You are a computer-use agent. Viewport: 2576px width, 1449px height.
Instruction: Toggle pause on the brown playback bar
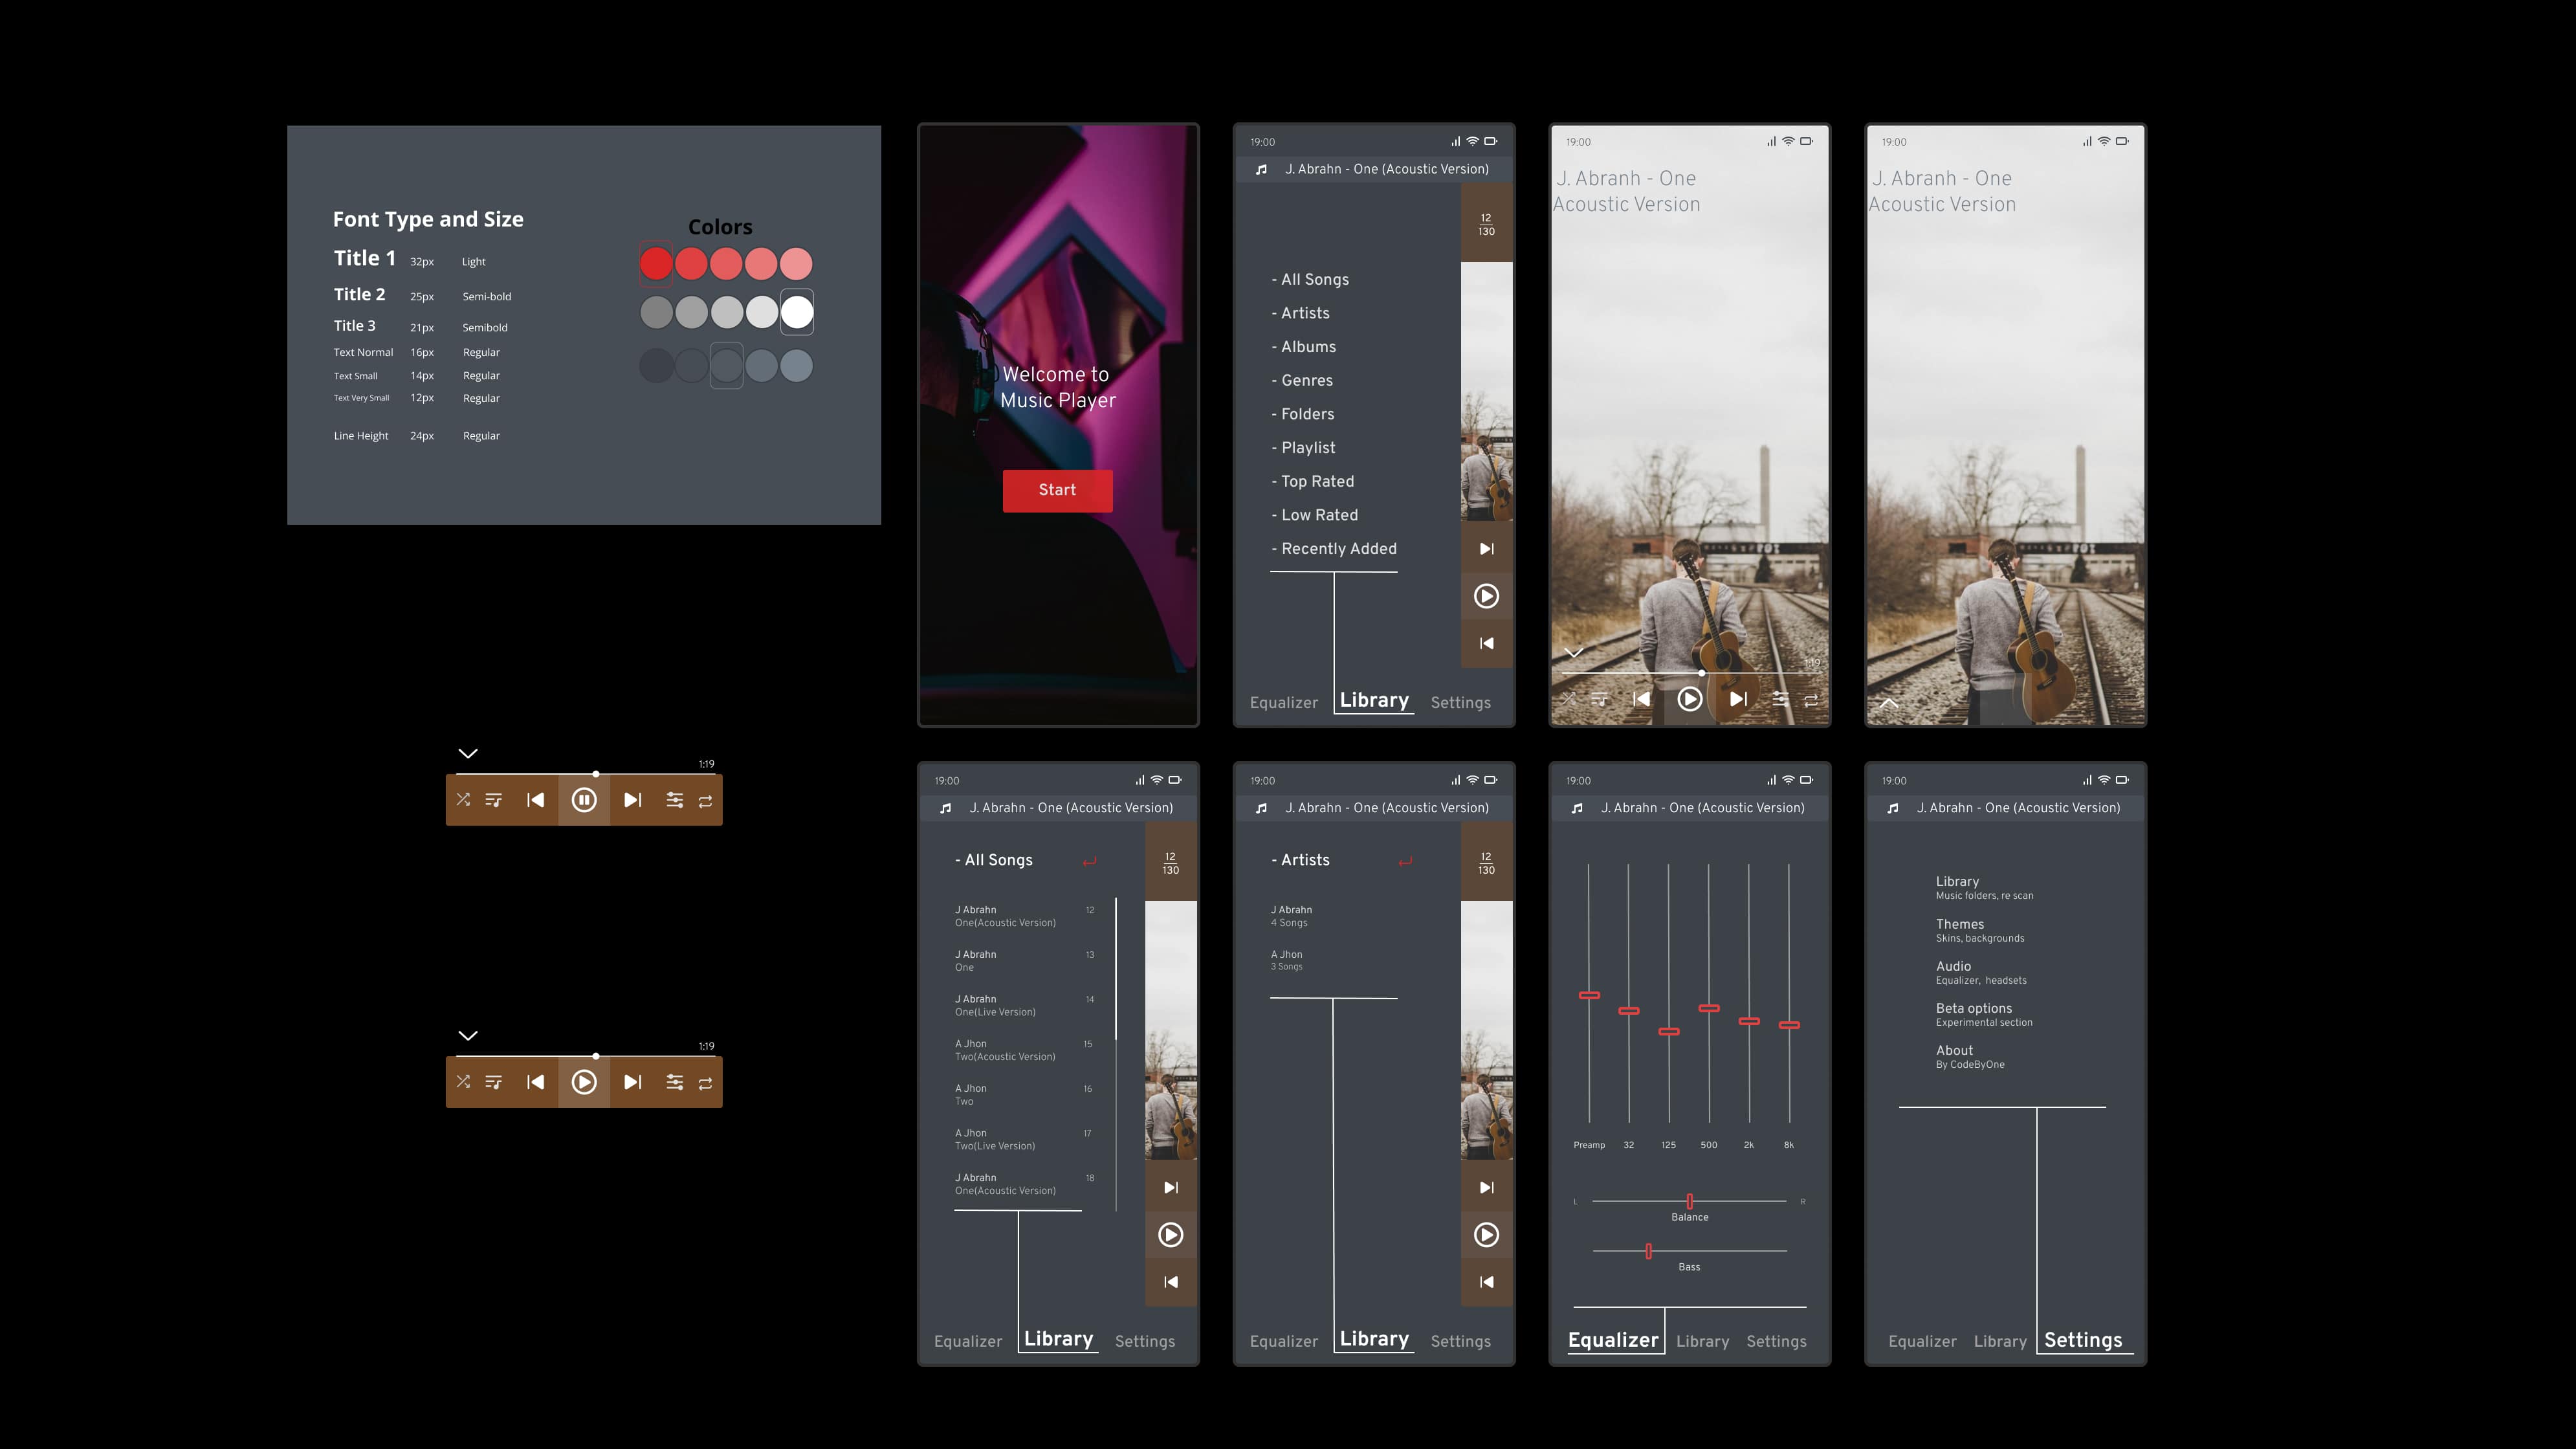(584, 799)
